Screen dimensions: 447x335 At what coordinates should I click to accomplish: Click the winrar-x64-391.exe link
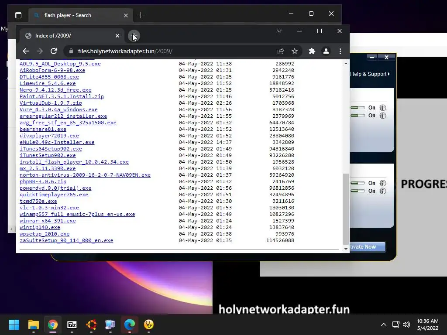[x=48, y=221]
